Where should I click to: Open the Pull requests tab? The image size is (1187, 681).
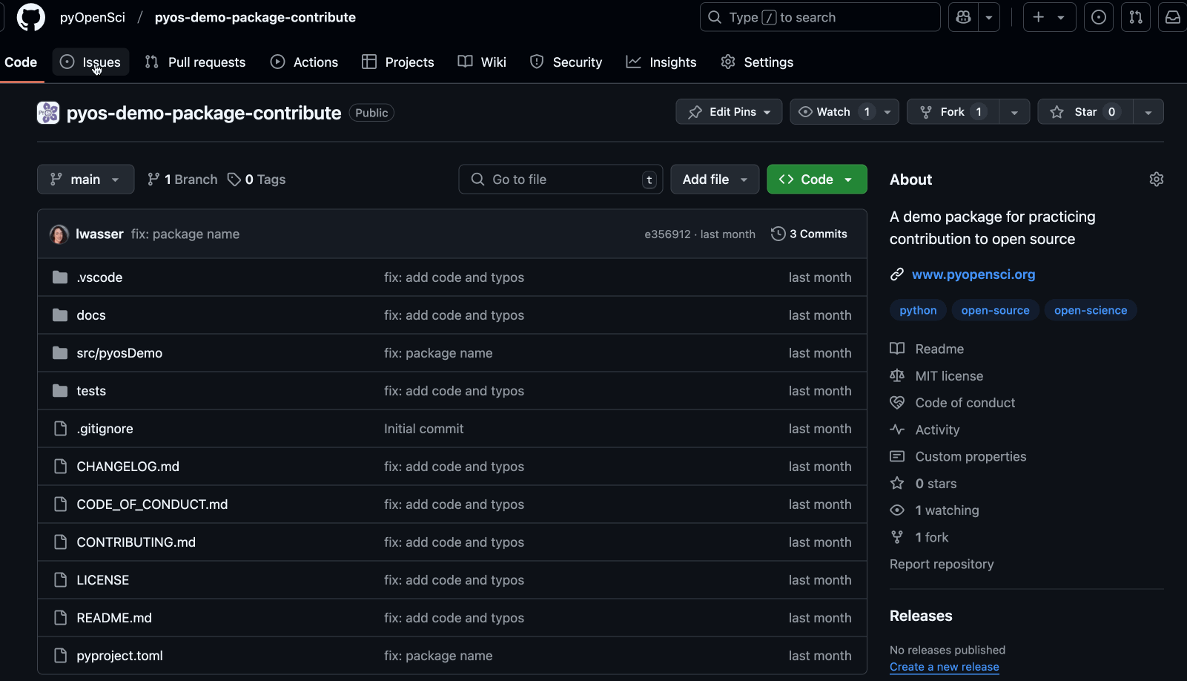point(196,62)
